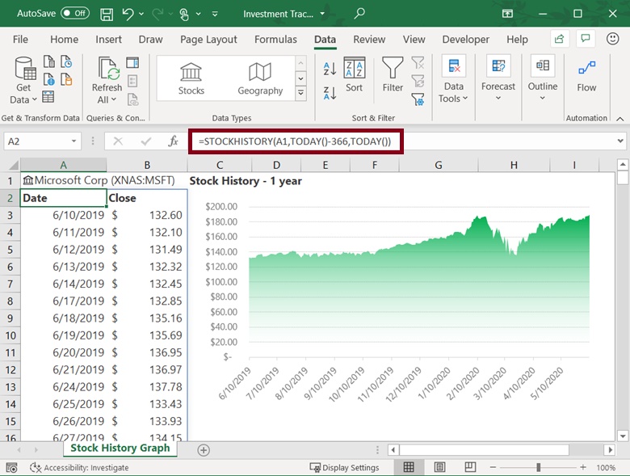This screenshot has height=476, width=630.
Task: Select the Geography data type
Action: pos(260,79)
